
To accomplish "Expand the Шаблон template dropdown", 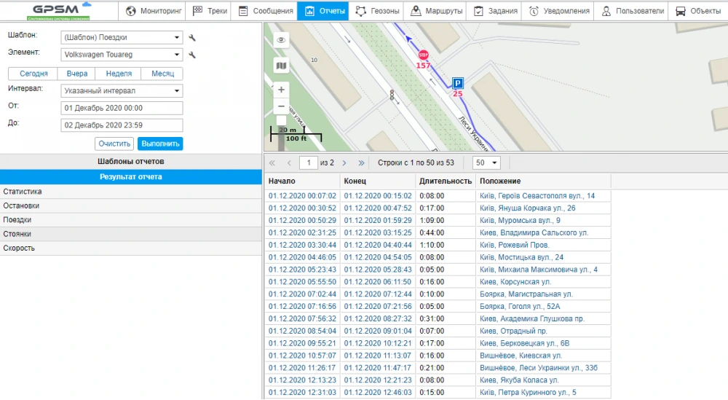I will tap(121, 38).
